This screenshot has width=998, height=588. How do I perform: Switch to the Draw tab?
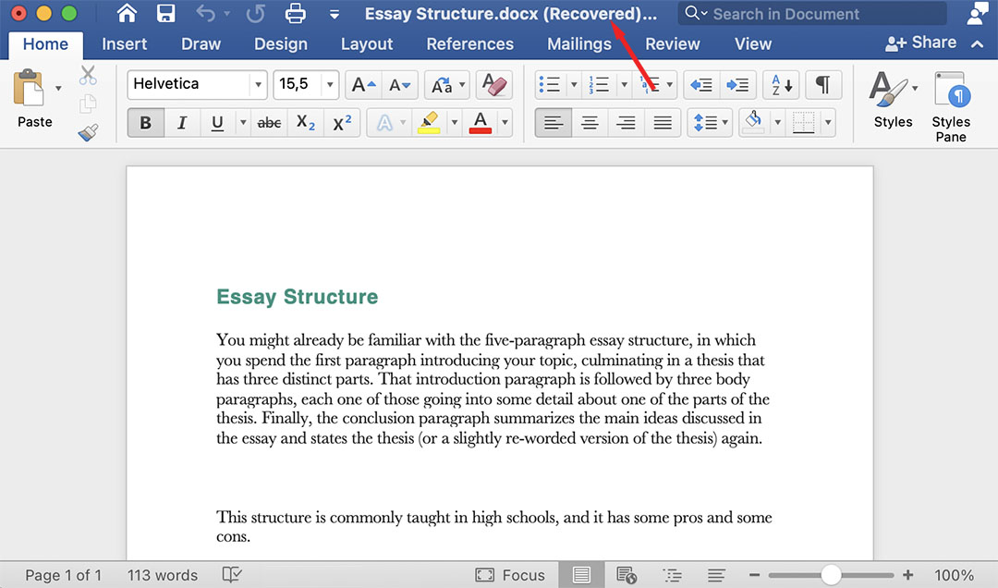click(201, 44)
